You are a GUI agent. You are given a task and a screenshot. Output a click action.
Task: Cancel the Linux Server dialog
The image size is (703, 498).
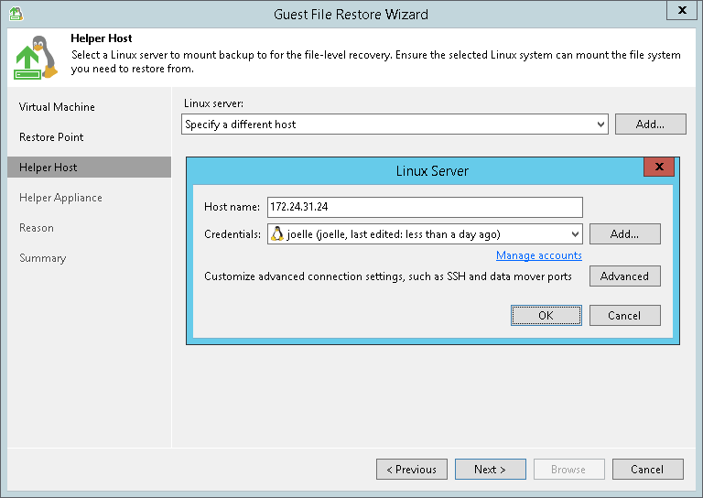tap(624, 315)
